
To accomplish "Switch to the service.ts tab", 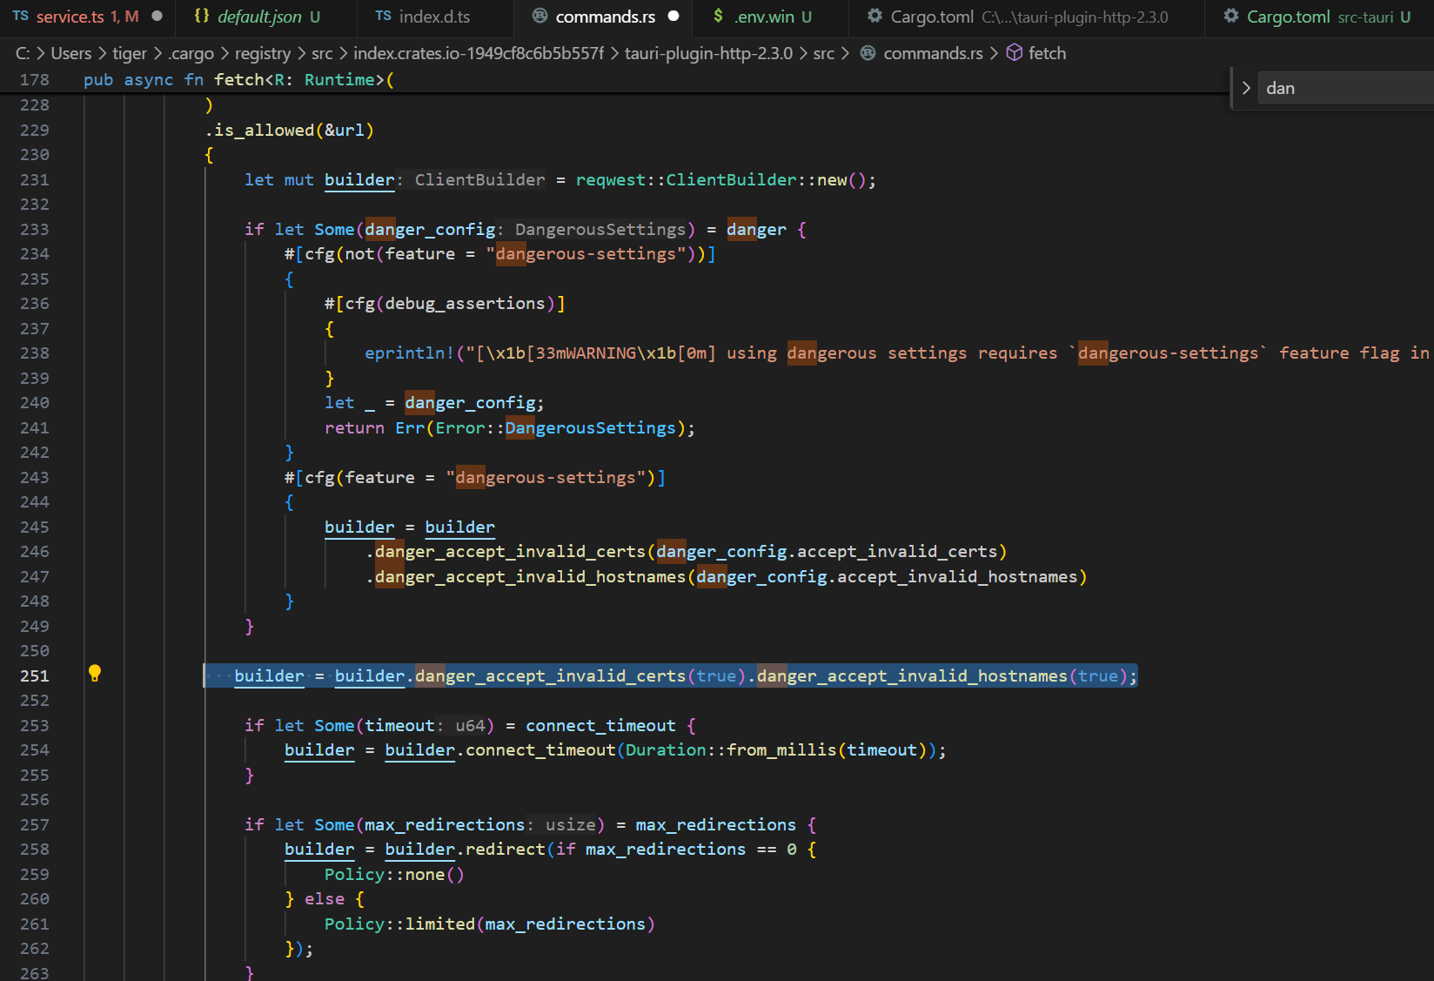I will (x=87, y=17).
